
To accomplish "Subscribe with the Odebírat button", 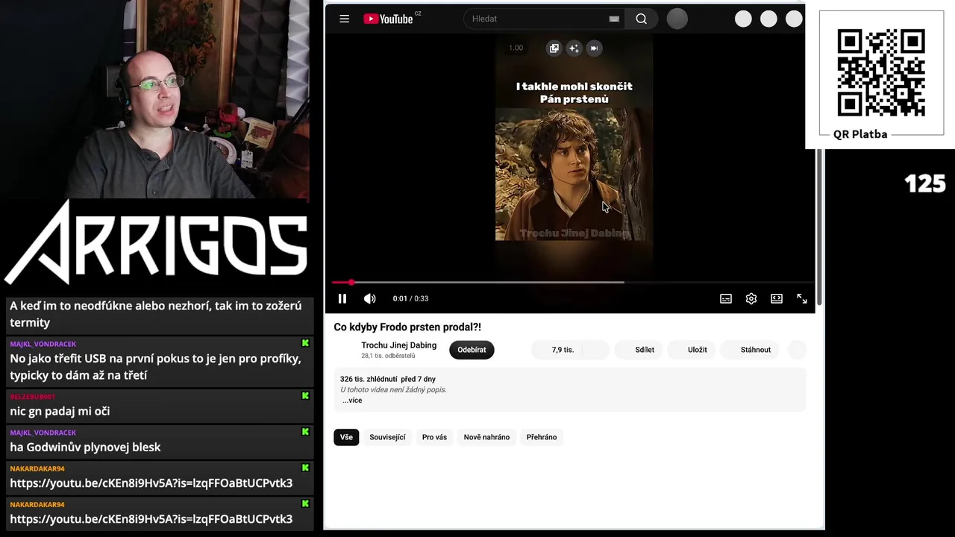I will click(472, 350).
